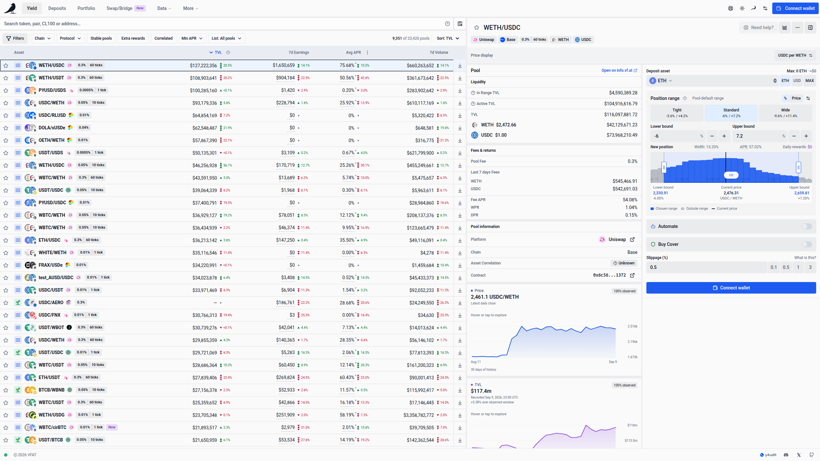Expand the Data menu
The image size is (820, 461).
164,8
